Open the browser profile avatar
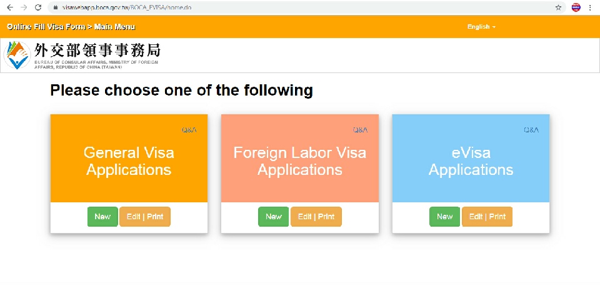Viewport: 600px width, 286px height. (576, 7)
